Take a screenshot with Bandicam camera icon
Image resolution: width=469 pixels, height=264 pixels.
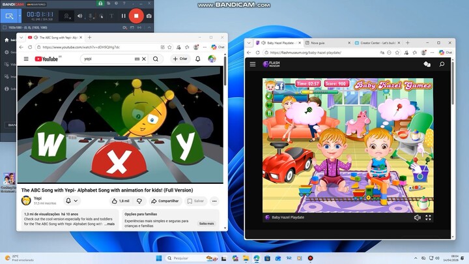149,16
